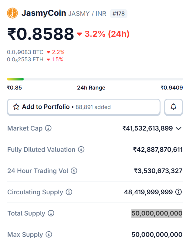Click the 24 Hour Trading Vol info icon
This screenshot has height=238, width=186.
point(74,171)
